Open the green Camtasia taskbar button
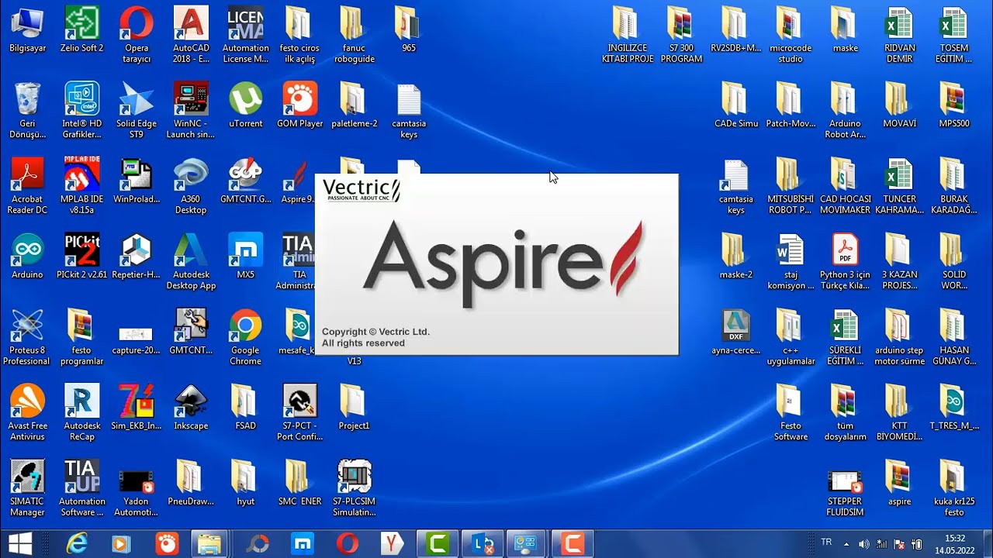993x558 pixels. tap(437, 544)
